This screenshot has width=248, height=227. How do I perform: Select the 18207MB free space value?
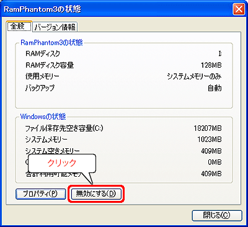[208, 128]
